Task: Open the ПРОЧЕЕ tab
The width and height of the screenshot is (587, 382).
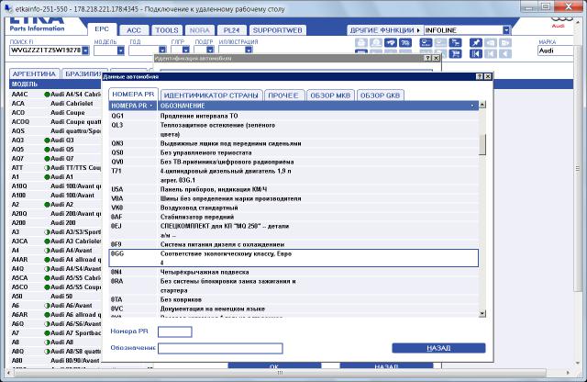Action: [283, 95]
